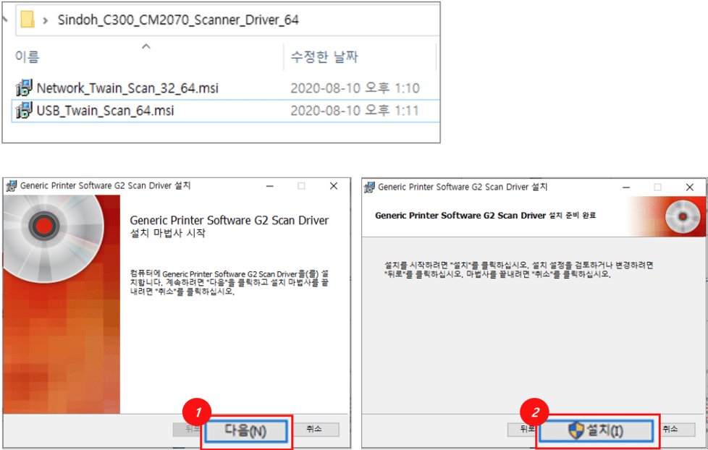Click the 설치(I) button to start installation
The image size is (708, 450).
click(595, 429)
